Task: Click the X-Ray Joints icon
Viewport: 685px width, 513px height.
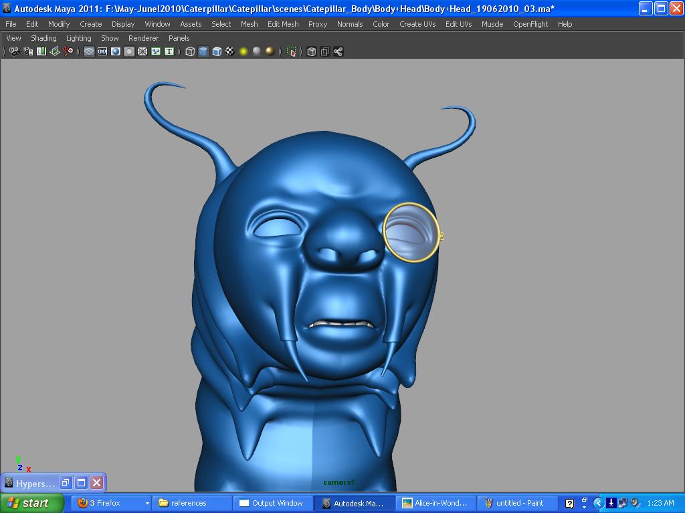Action: [338, 51]
